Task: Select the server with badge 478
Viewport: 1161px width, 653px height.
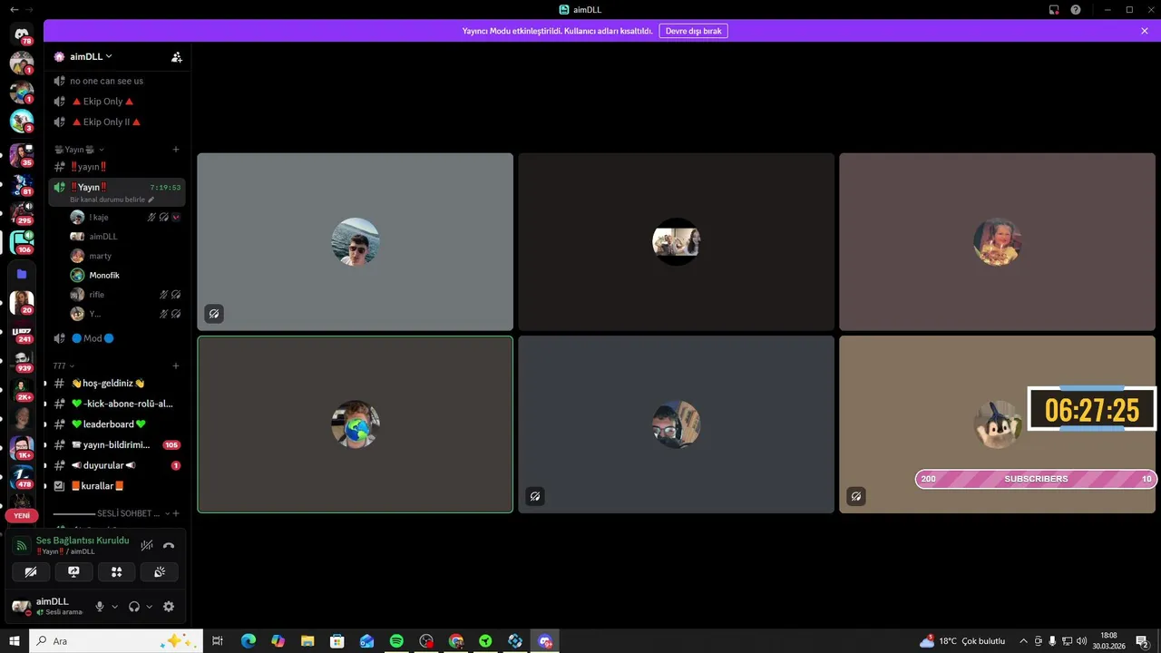Action: 22,476
